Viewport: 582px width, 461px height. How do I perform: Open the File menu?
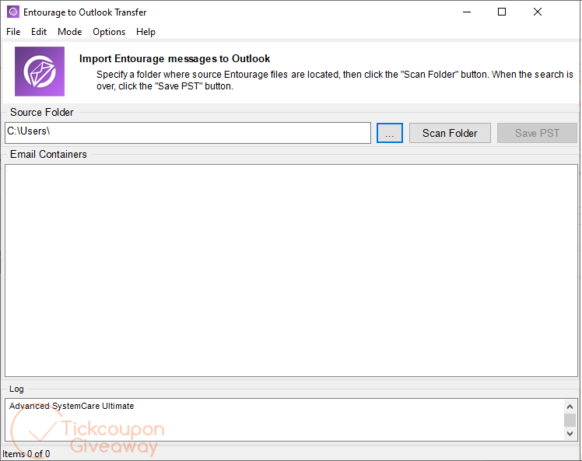[x=13, y=32]
